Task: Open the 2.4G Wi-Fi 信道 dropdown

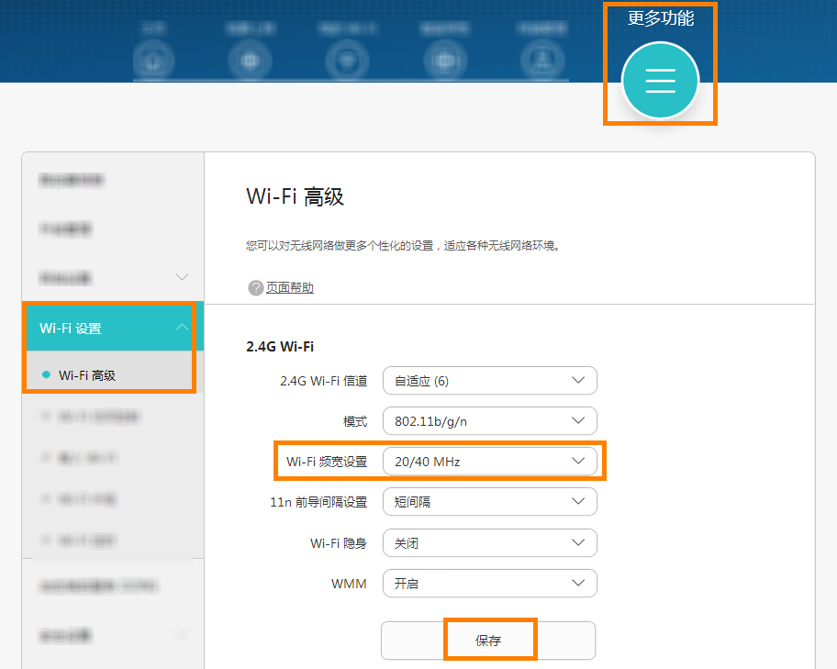Action: coord(489,381)
